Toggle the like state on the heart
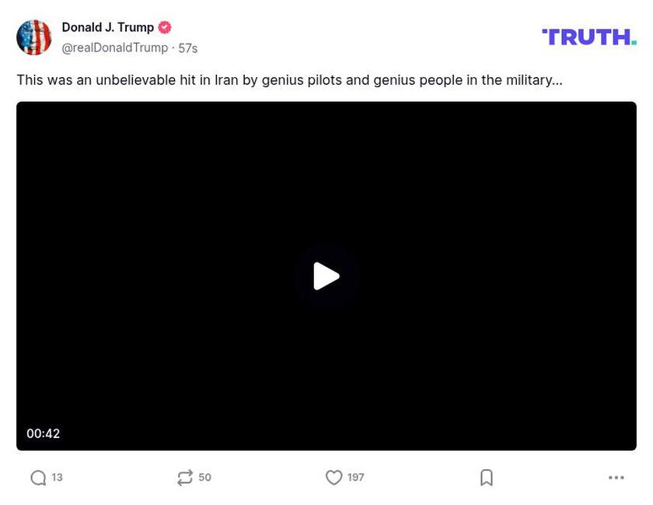The height and width of the screenshot is (505, 653). click(333, 477)
